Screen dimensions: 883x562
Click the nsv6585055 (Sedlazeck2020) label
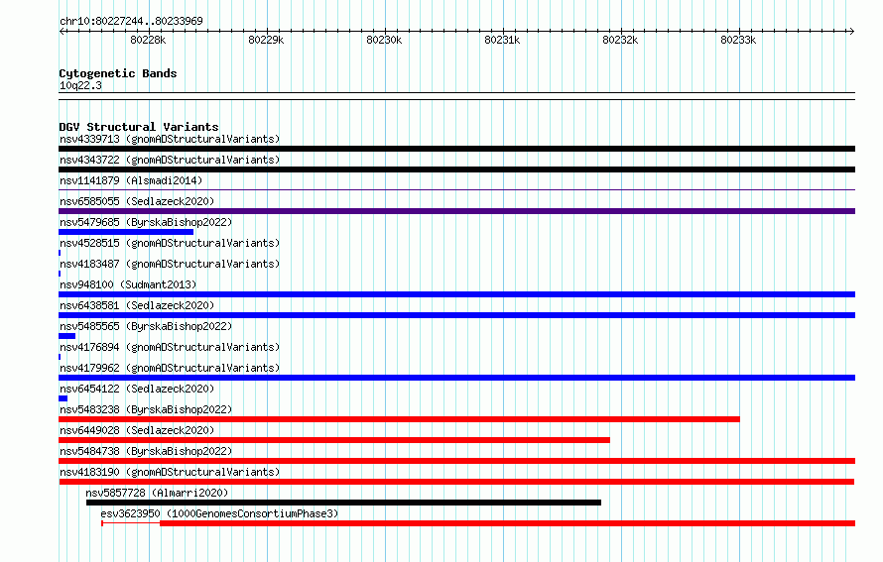pos(137,201)
